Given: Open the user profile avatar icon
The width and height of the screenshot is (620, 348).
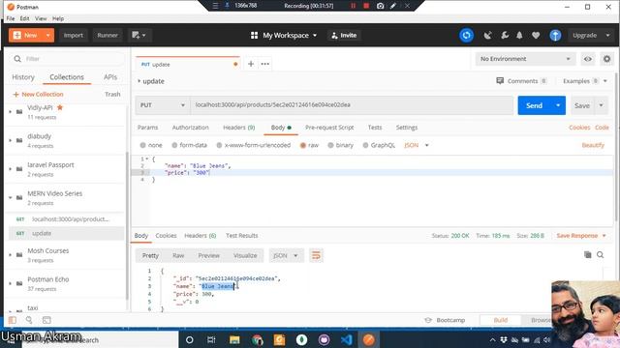Looking at the screenshot, I should click(555, 35).
